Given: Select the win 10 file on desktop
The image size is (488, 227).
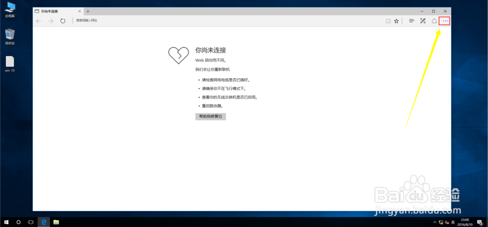Looking at the screenshot, I should [10, 64].
